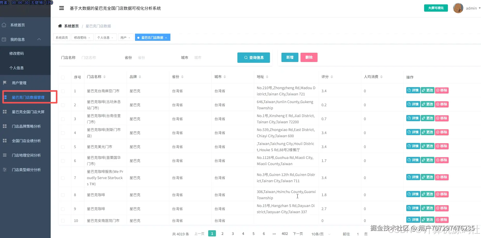Close the 个人信息 tab with its x
This screenshot has width=481, height=238.
112,38
